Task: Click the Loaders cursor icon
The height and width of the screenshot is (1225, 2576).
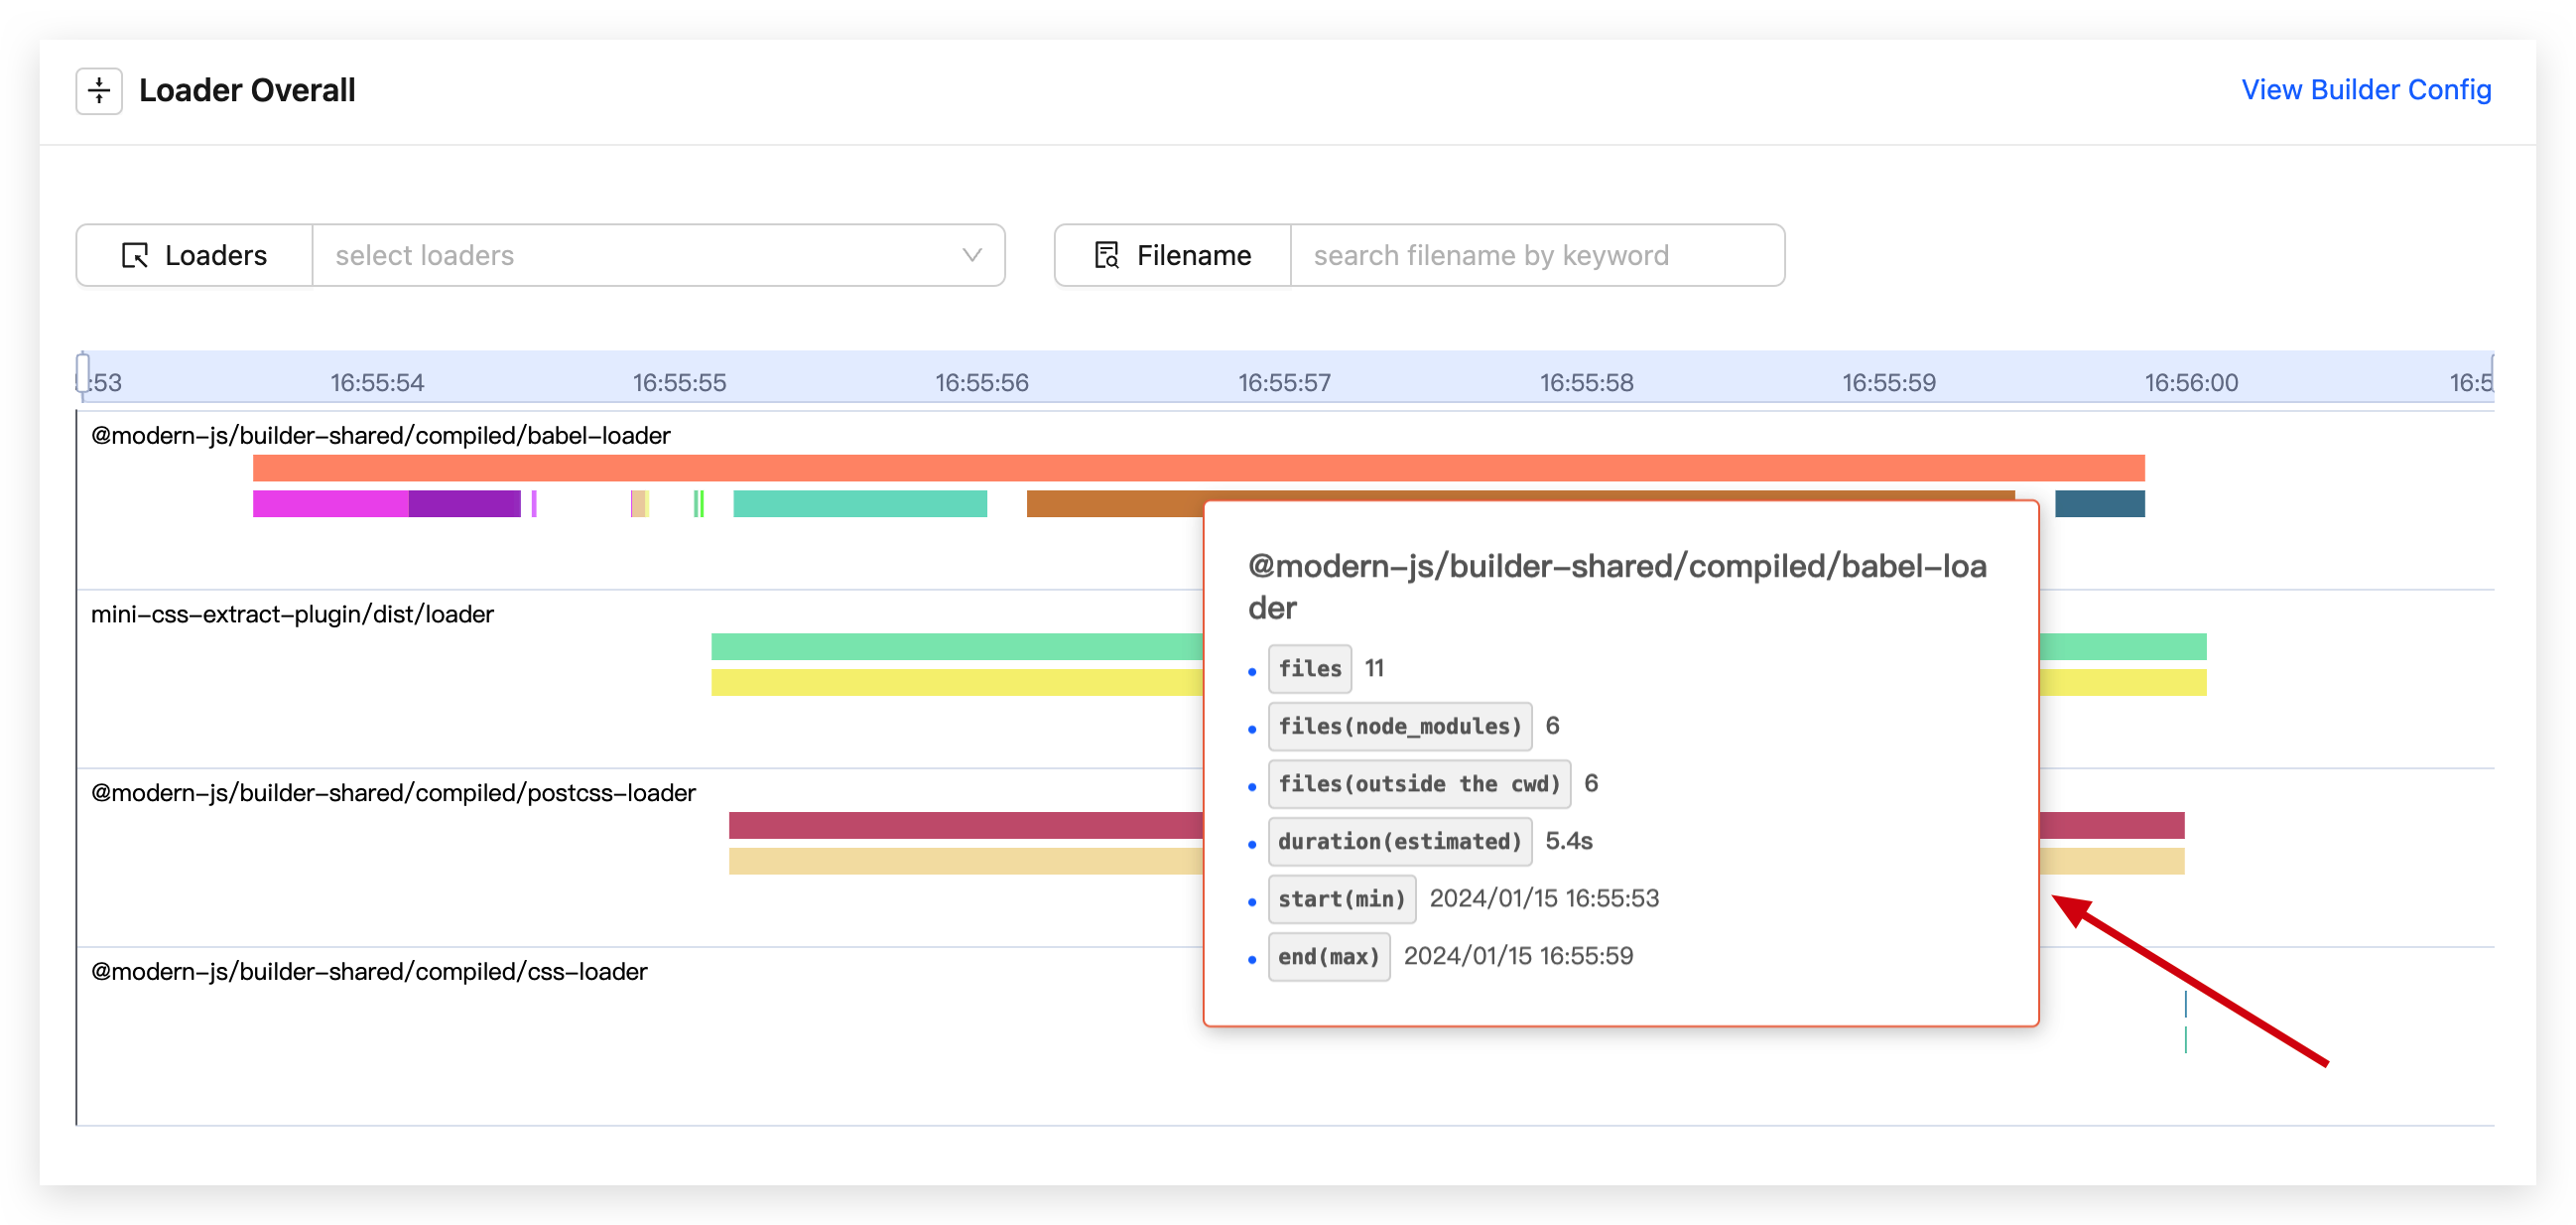Action: pyautogui.click(x=135, y=255)
